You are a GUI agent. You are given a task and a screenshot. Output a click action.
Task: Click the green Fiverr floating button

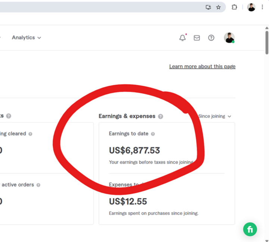[250, 229]
